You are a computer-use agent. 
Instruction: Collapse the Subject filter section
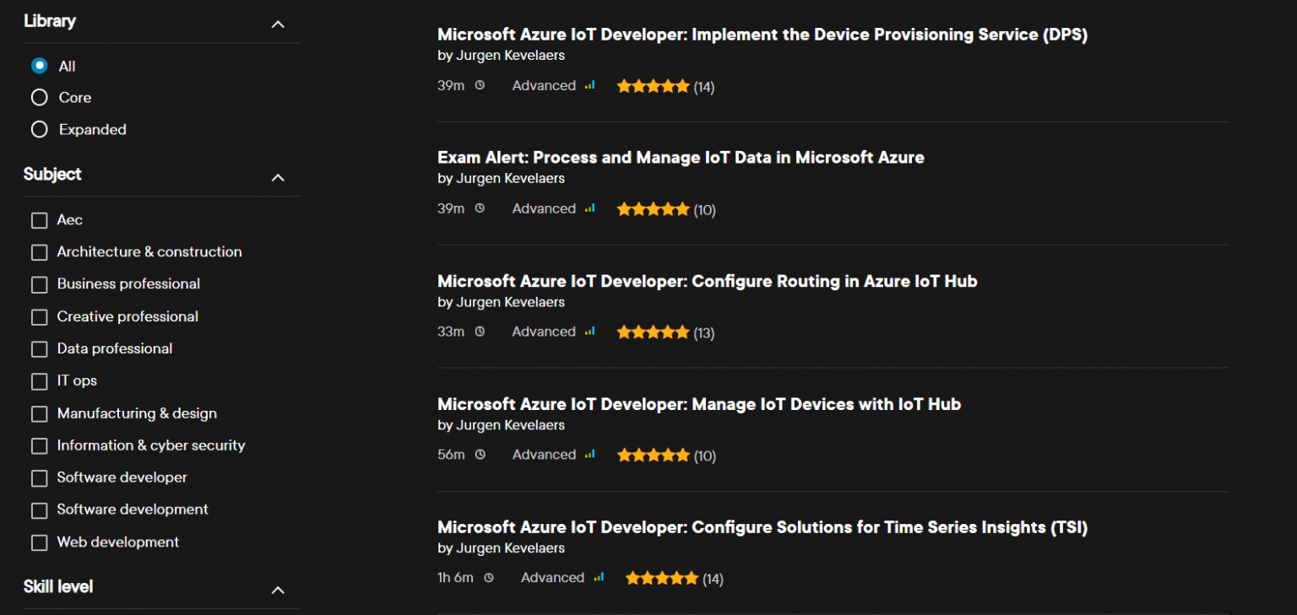278,178
